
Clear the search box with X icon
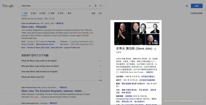(90, 6)
